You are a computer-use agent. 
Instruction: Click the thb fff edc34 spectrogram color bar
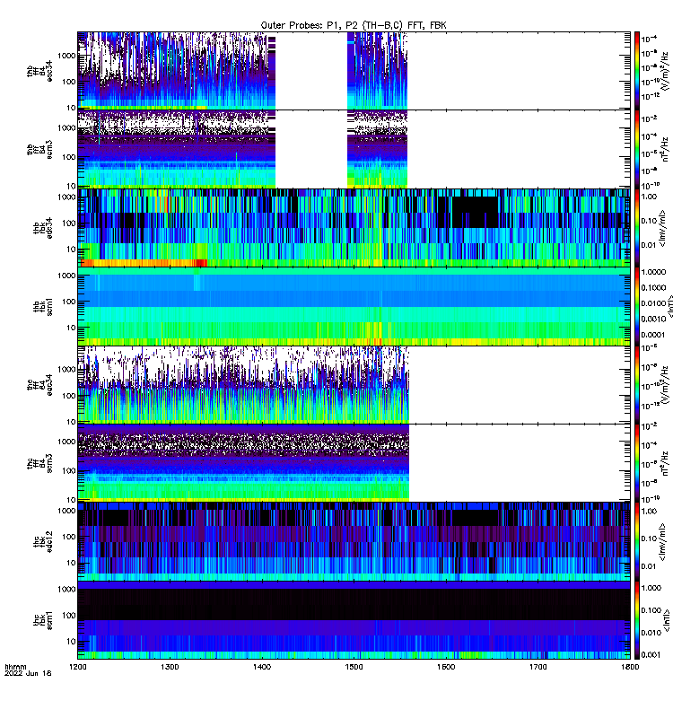637,71
